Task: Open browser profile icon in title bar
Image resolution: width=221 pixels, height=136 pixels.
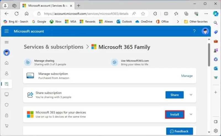Action: 5,6
